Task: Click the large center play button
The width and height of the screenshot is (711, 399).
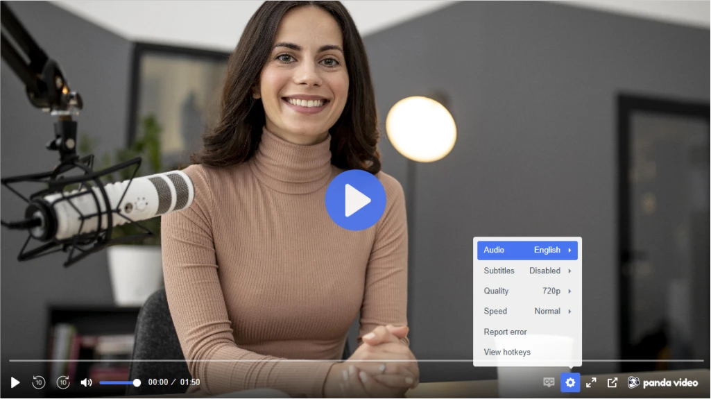Action: pos(355,200)
